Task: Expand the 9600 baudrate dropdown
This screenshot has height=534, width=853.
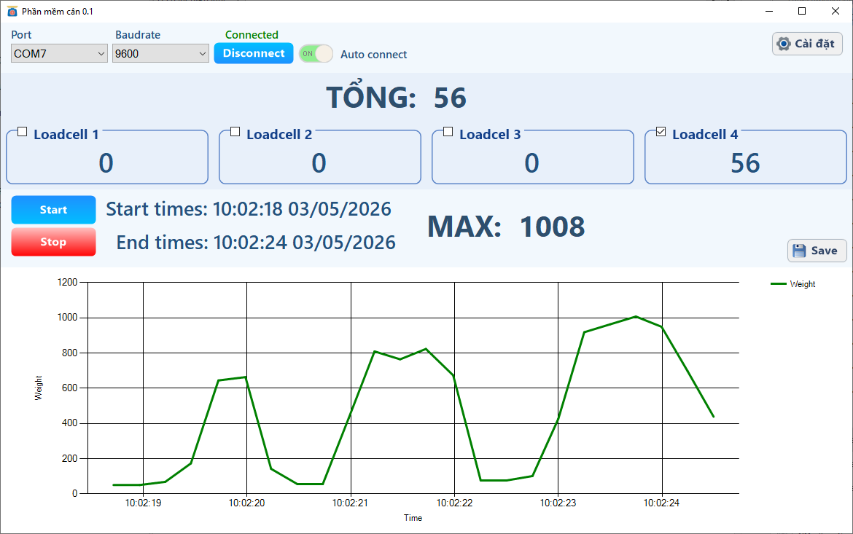Action: point(160,53)
